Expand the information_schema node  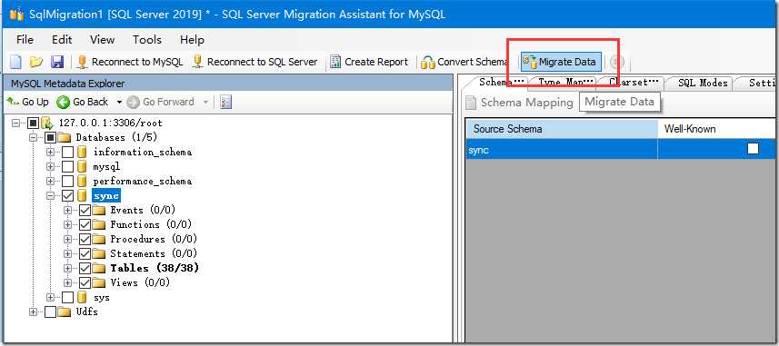pyautogui.click(x=50, y=152)
